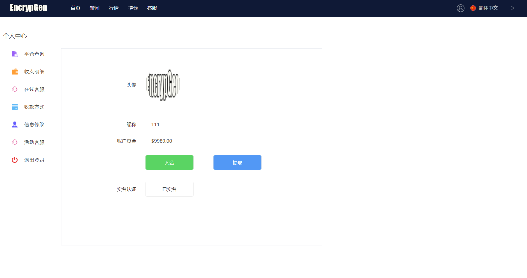Click the 已实名 verification status button
The width and height of the screenshot is (527, 278).
pos(169,189)
